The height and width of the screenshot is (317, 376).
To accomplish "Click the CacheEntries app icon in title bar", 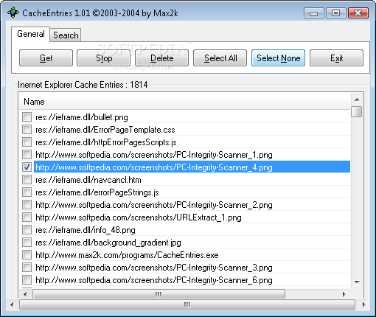I will pyautogui.click(x=13, y=13).
